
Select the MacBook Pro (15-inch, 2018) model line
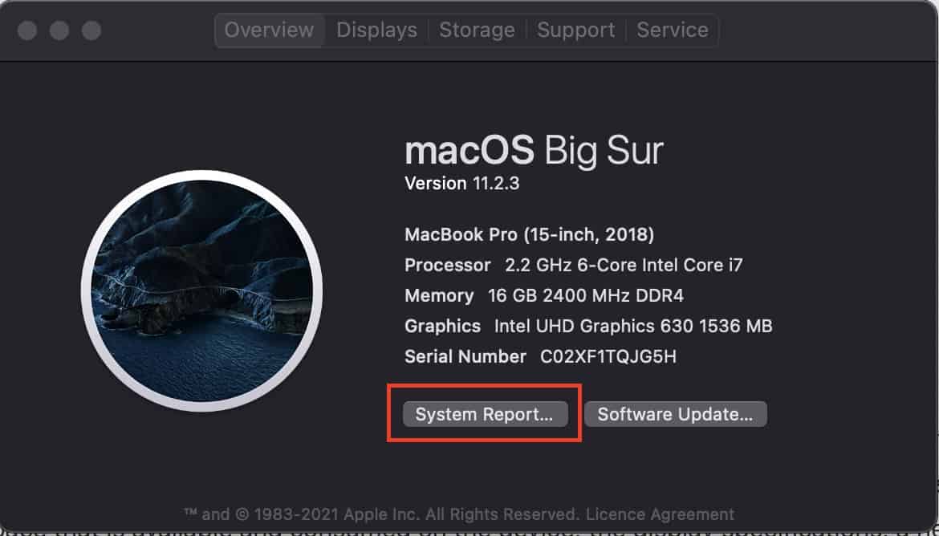[530, 234]
